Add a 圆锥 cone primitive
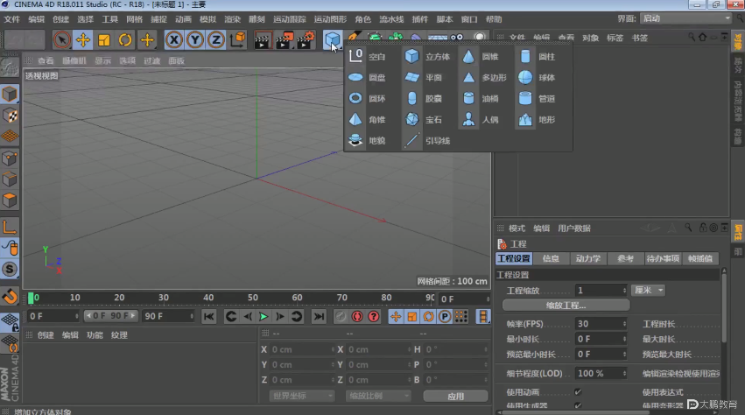745x415 pixels. [480, 57]
